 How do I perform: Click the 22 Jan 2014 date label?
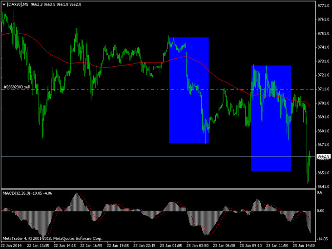12,245
